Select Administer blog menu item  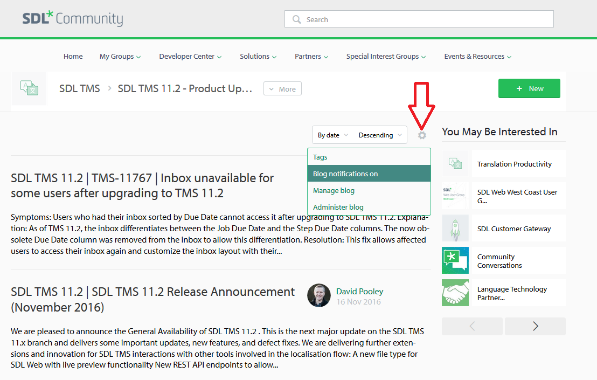click(x=369, y=207)
